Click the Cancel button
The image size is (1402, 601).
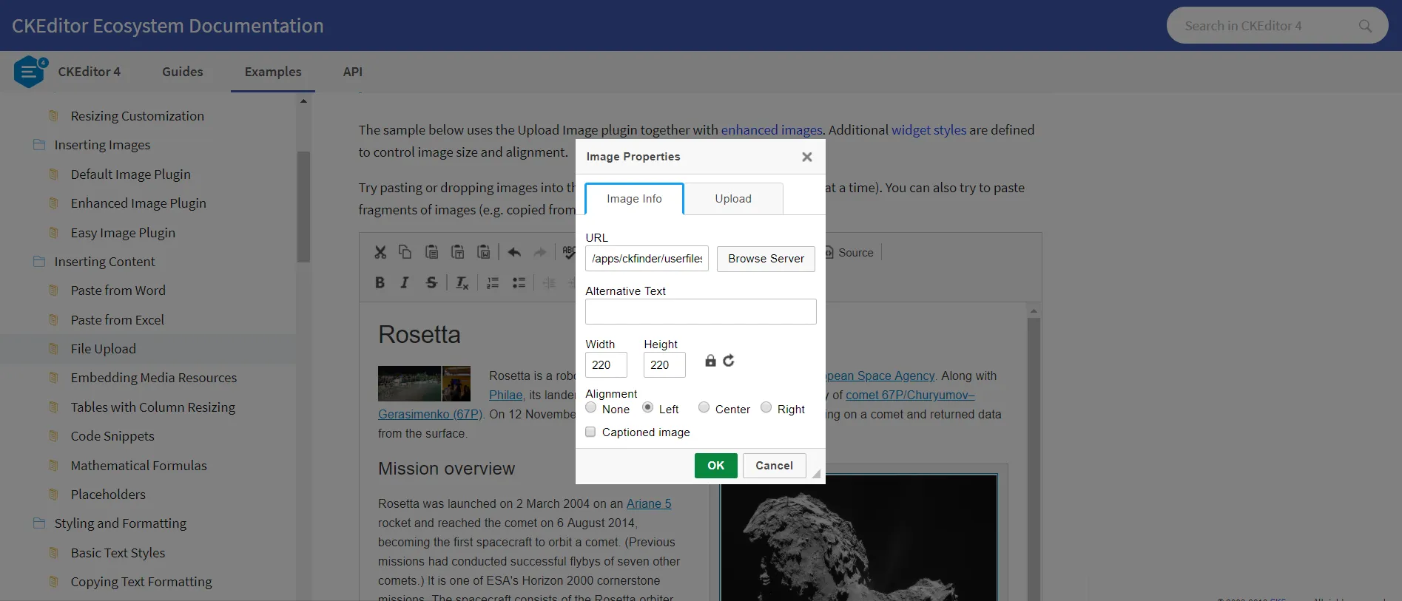coord(774,466)
